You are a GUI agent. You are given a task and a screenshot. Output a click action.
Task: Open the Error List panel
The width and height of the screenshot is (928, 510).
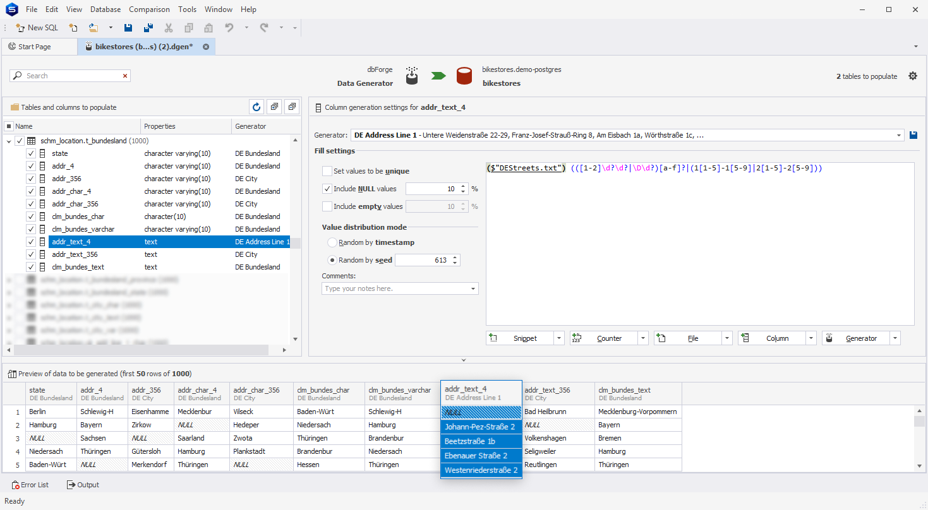click(x=30, y=485)
